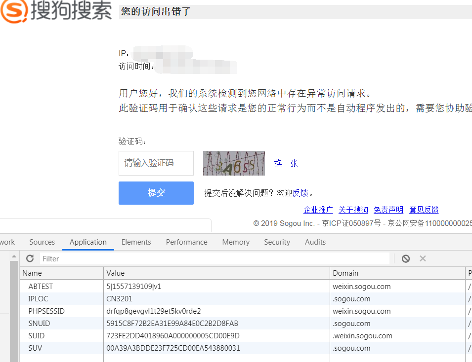The image size is (472, 362).
Task: Click the SNUID value 5915C8F72B2EA31E99A84E0C2B2D8FAB
Action: click(172, 324)
